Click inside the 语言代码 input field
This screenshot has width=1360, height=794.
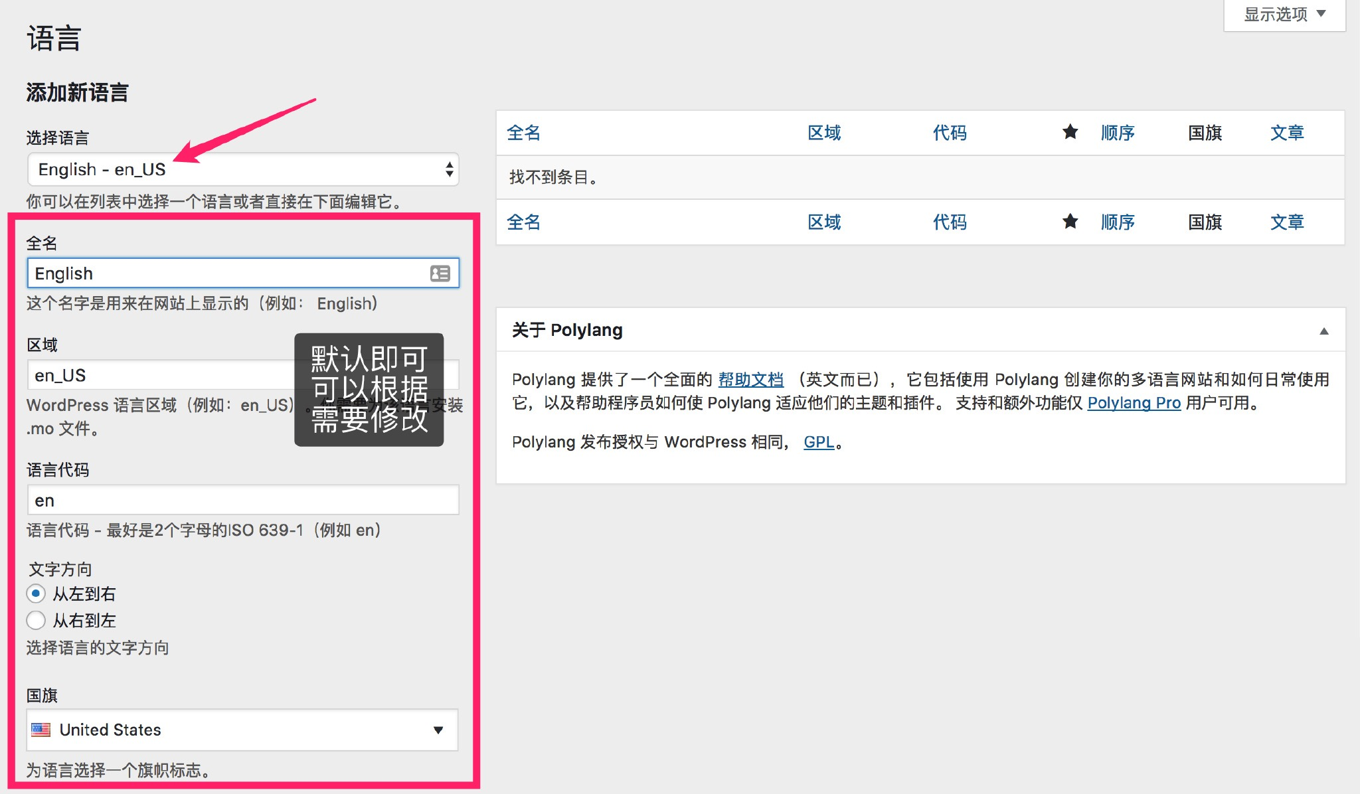[x=243, y=500]
